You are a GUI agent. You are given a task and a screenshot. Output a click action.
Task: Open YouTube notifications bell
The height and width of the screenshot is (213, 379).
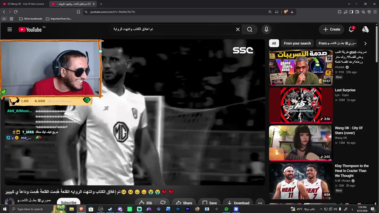tap(351, 29)
